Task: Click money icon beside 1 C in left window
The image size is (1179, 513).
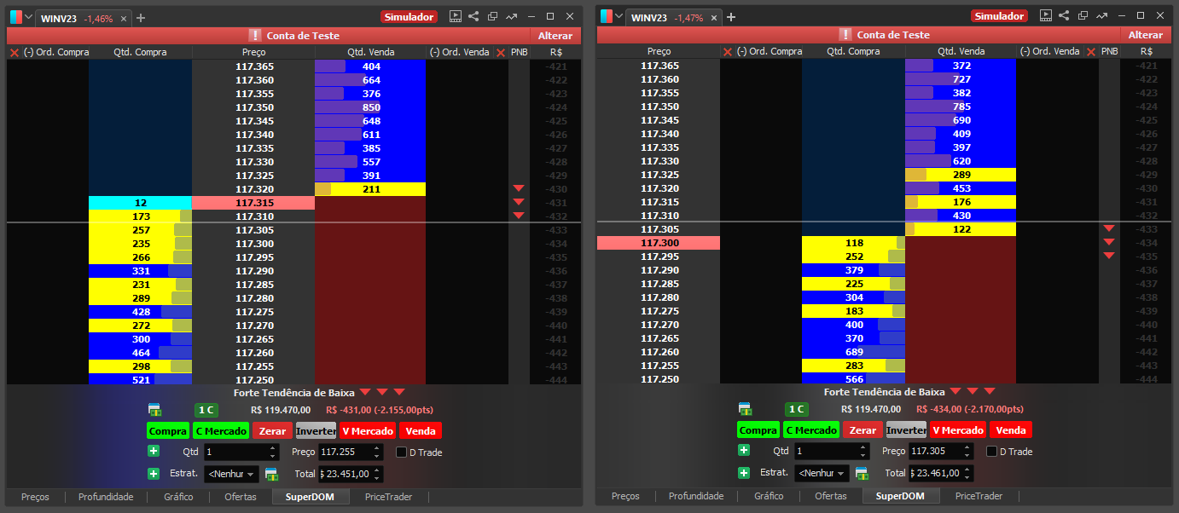Action: pos(154,410)
